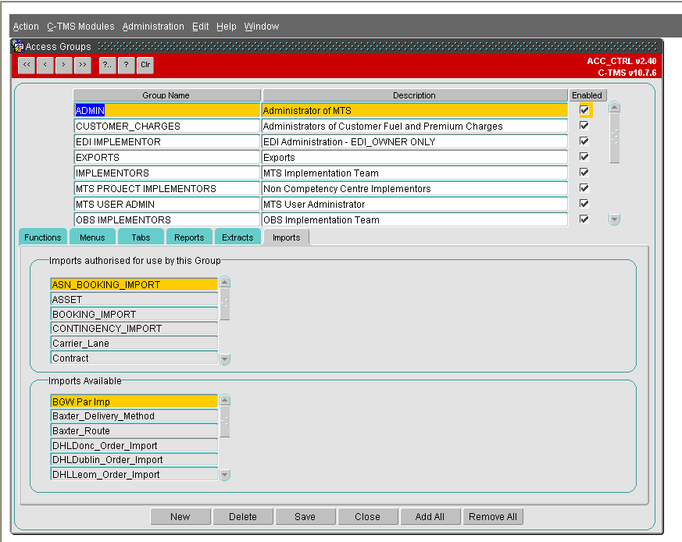The width and height of the screenshot is (682, 542).
Task: Switch to the Extracts tab
Action: point(237,237)
